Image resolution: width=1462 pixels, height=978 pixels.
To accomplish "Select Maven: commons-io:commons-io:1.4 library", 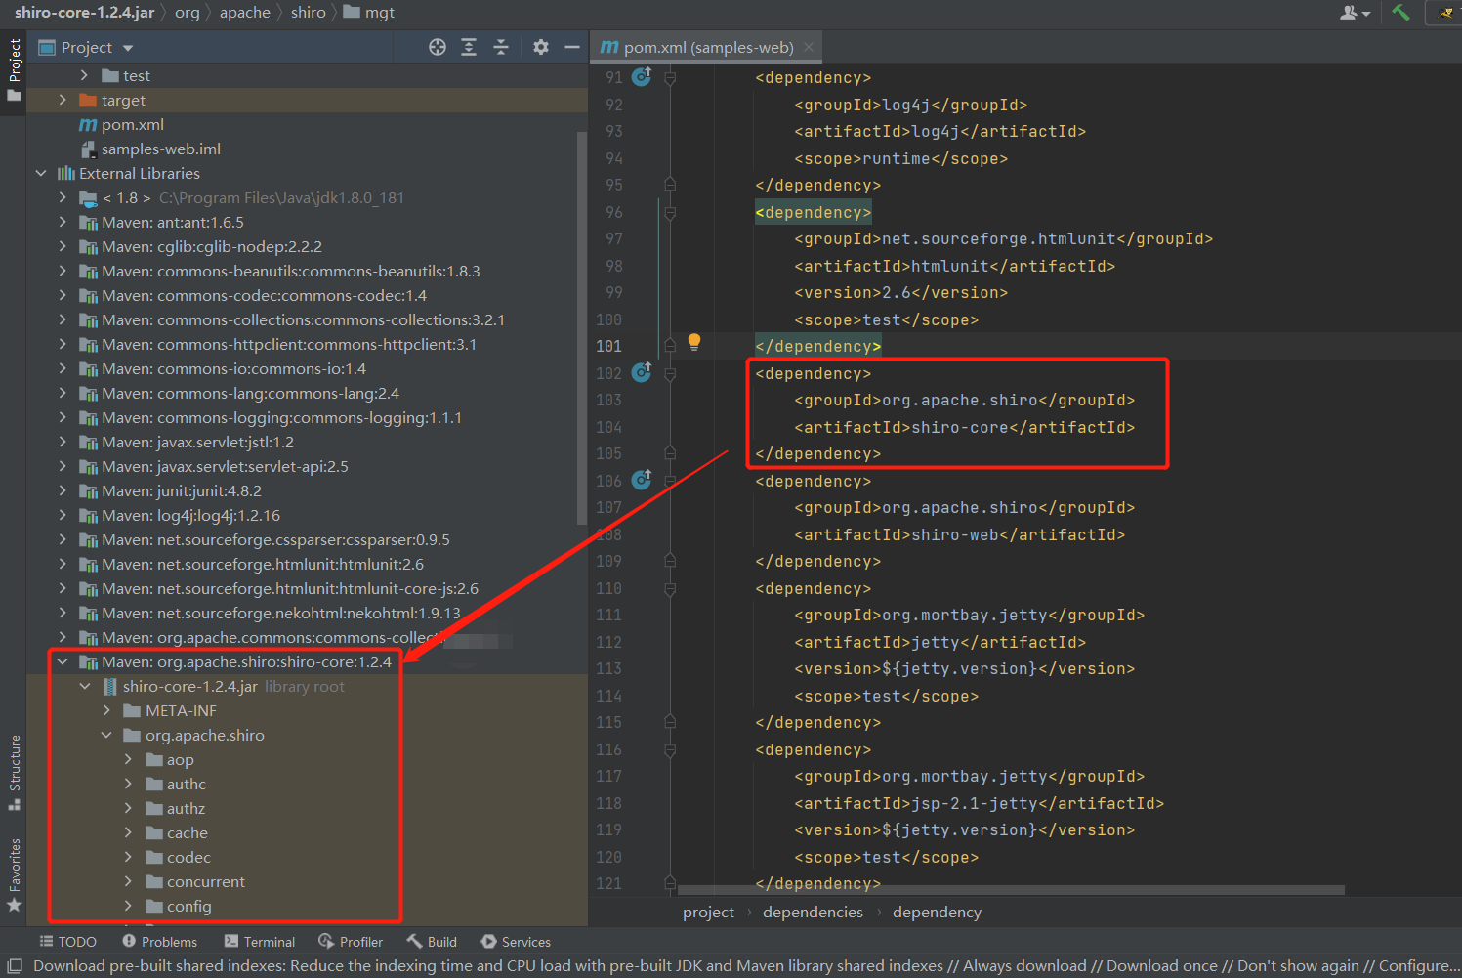I will tap(233, 368).
